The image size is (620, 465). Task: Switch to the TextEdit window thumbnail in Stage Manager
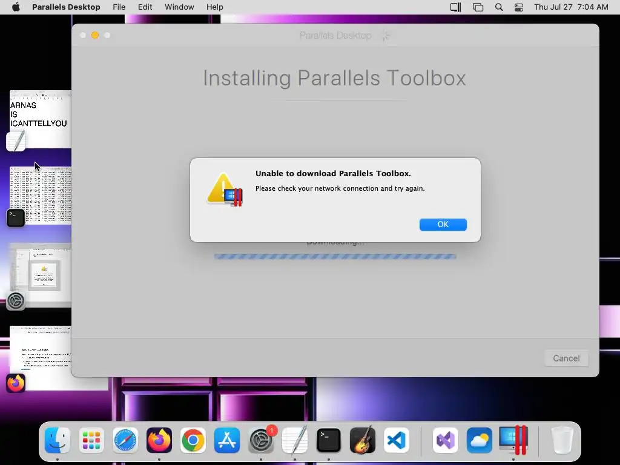tap(41, 119)
